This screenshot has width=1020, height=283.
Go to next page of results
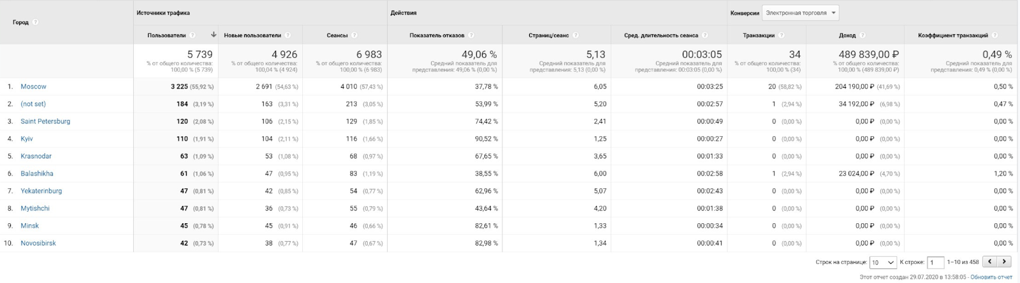click(x=1005, y=261)
